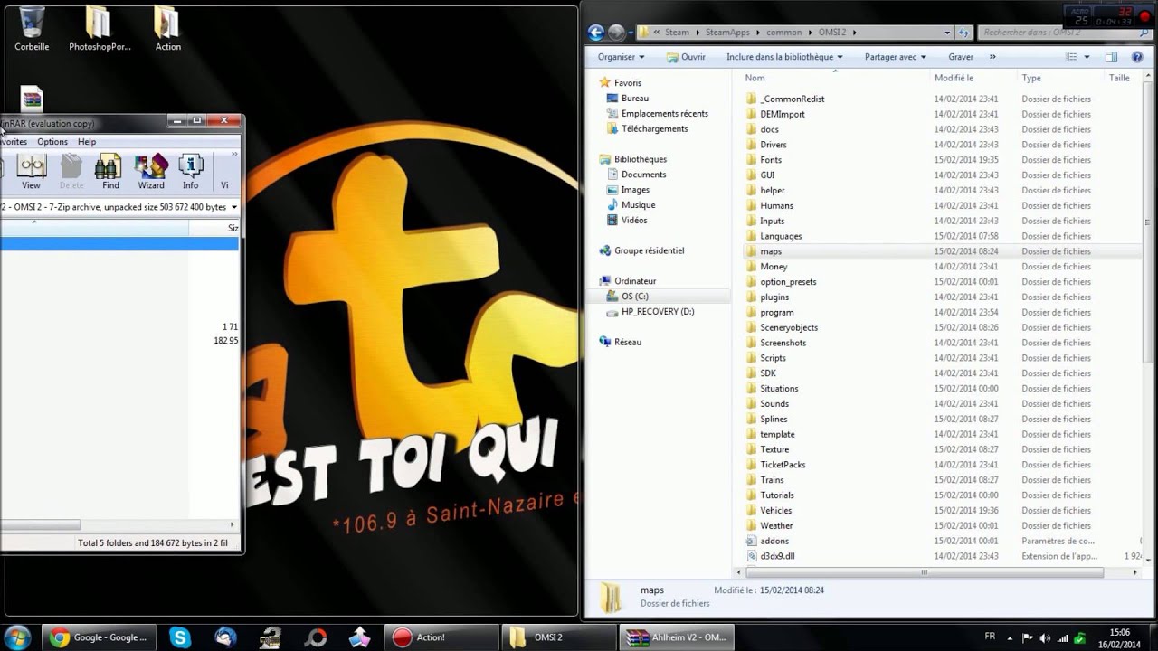Image resolution: width=1158 pixels, height=651 pixels.
Task: Switch to Google Chrome in taskbar
Action: click(x=99, y=637)
